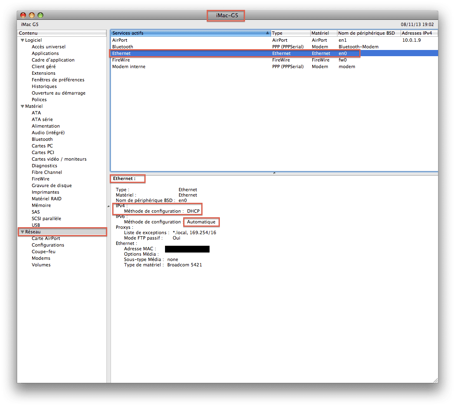Viewport: 455px width, 406px height.
Task: Click the sort arrow in Services actifs header
Action: coord(267,33)
